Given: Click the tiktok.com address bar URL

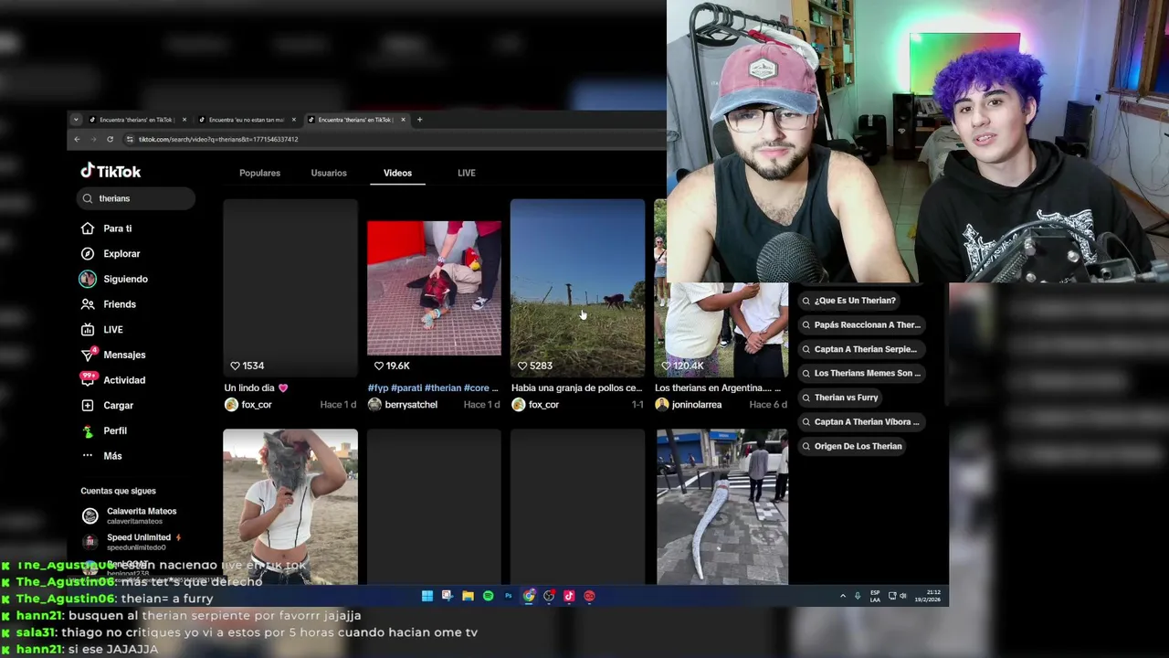Looking at the screenshot, I should click(x=218, y=139).
